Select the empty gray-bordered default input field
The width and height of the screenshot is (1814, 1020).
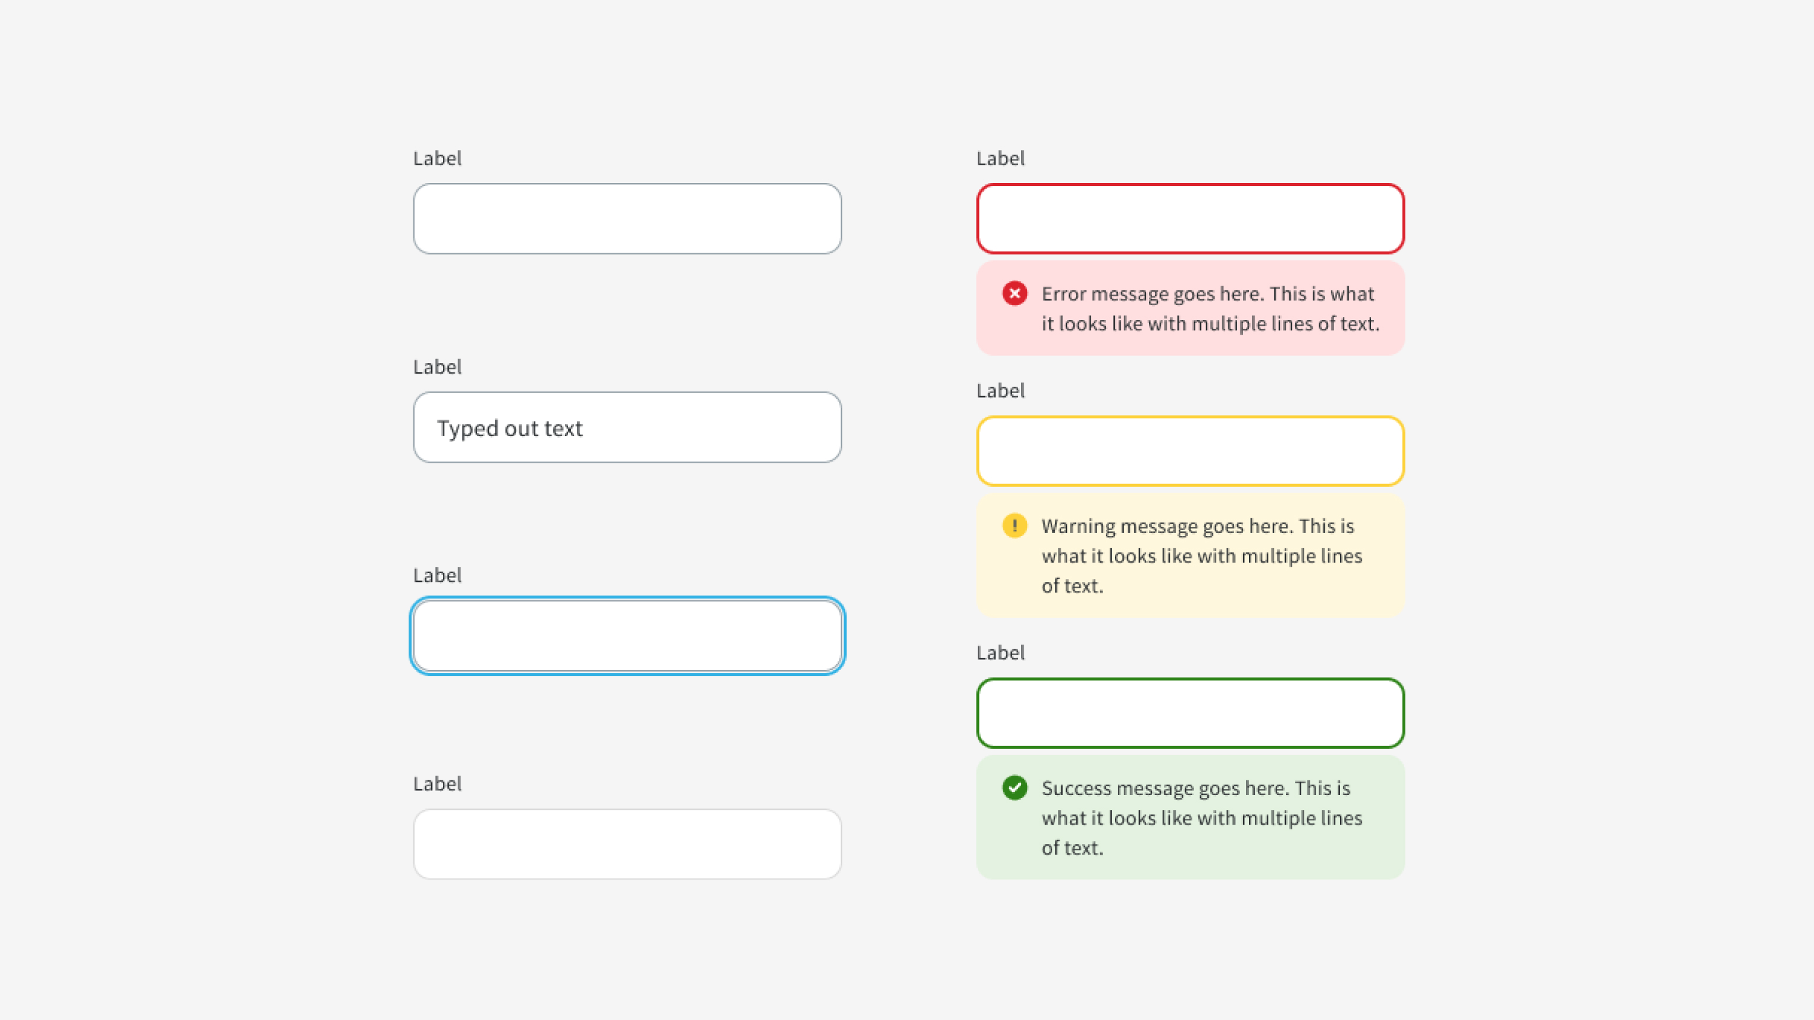(x=628, y=219)
